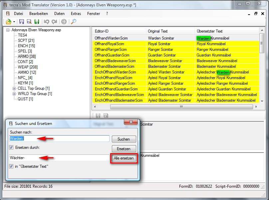Screen dimensions: 269x200
Task: Open the Daten menu
Action: 59,14
